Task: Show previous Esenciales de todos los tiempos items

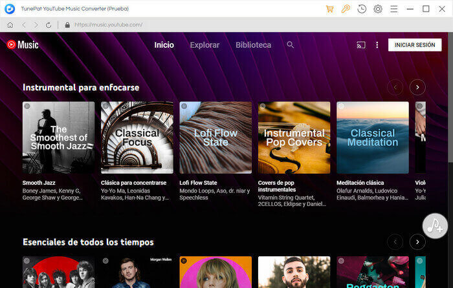Action: 395,242
